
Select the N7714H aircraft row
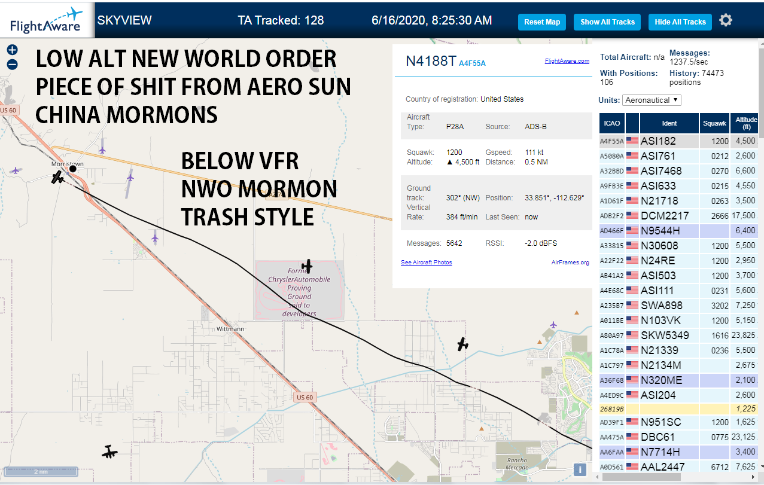[x=679, y=452]
